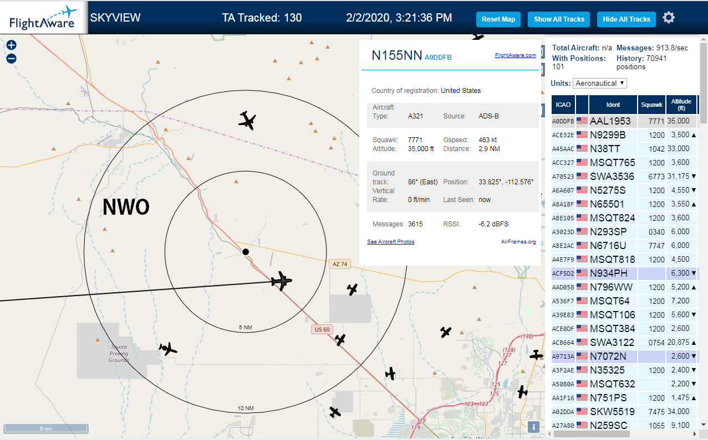
Task: Open the Units dropdown
Action: point(600,83)
